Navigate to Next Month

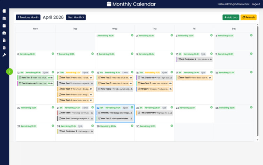(x=76, y=17)
